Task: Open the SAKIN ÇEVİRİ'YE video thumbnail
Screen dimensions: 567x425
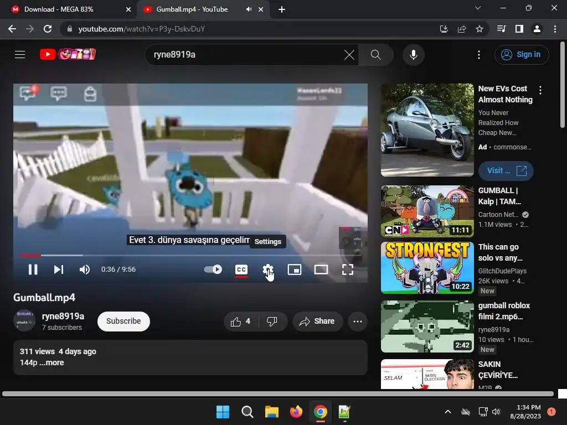Action: pos(427,374)
